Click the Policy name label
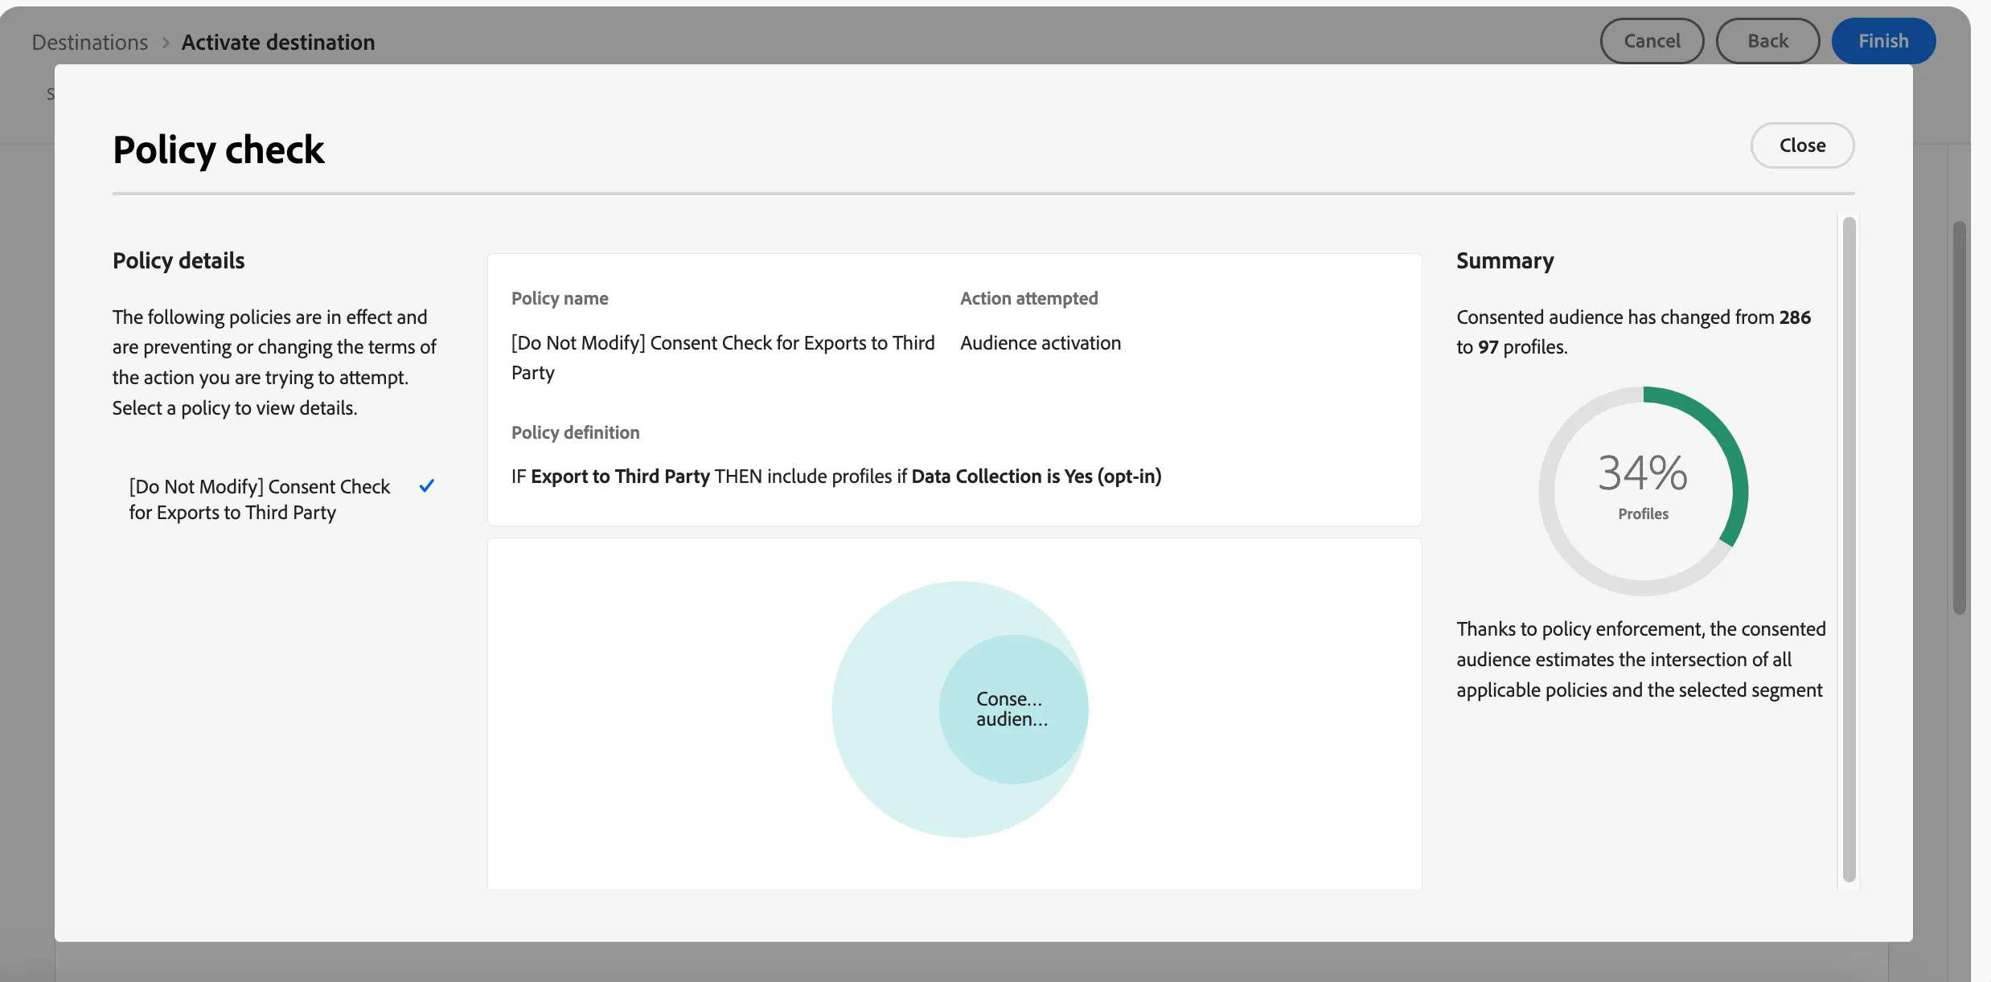 [x=560, y=298]
